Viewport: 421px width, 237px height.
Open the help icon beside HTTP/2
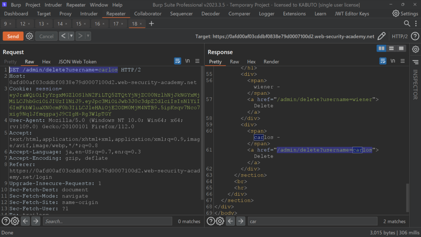pos(415,36)
